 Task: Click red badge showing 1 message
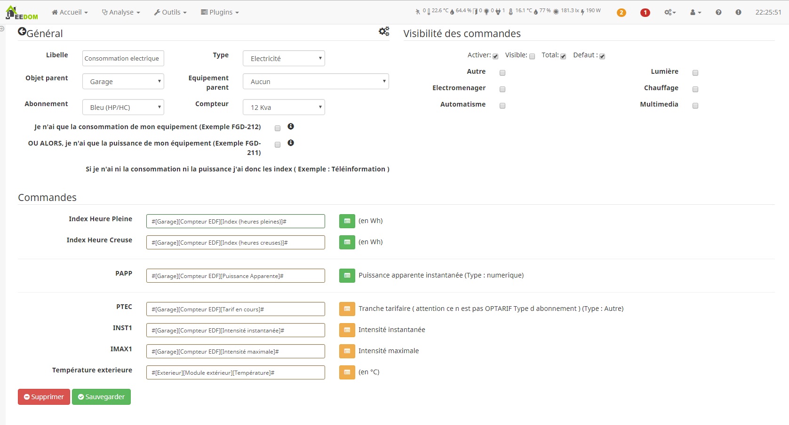click(x=645, y=13)
